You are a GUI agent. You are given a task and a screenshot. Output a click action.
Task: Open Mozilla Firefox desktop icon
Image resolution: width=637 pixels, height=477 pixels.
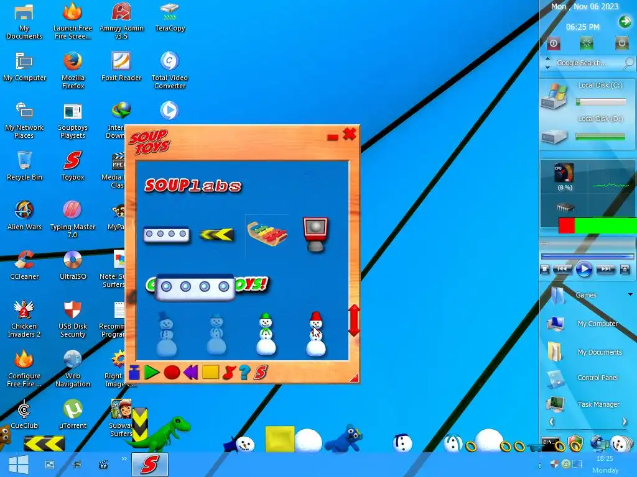coord(73,70)
